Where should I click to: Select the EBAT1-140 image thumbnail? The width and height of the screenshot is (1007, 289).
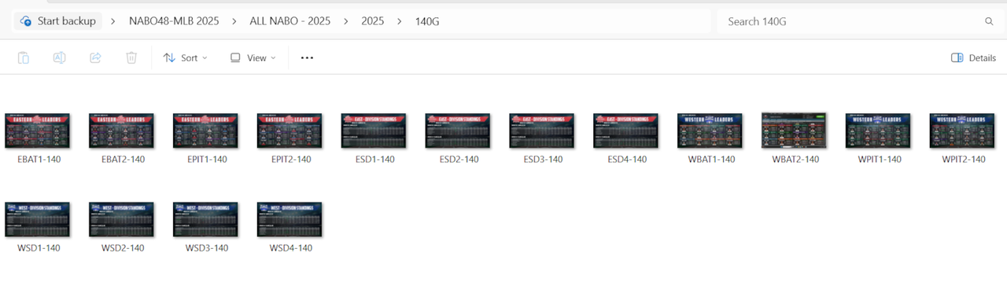coord(38,130)
